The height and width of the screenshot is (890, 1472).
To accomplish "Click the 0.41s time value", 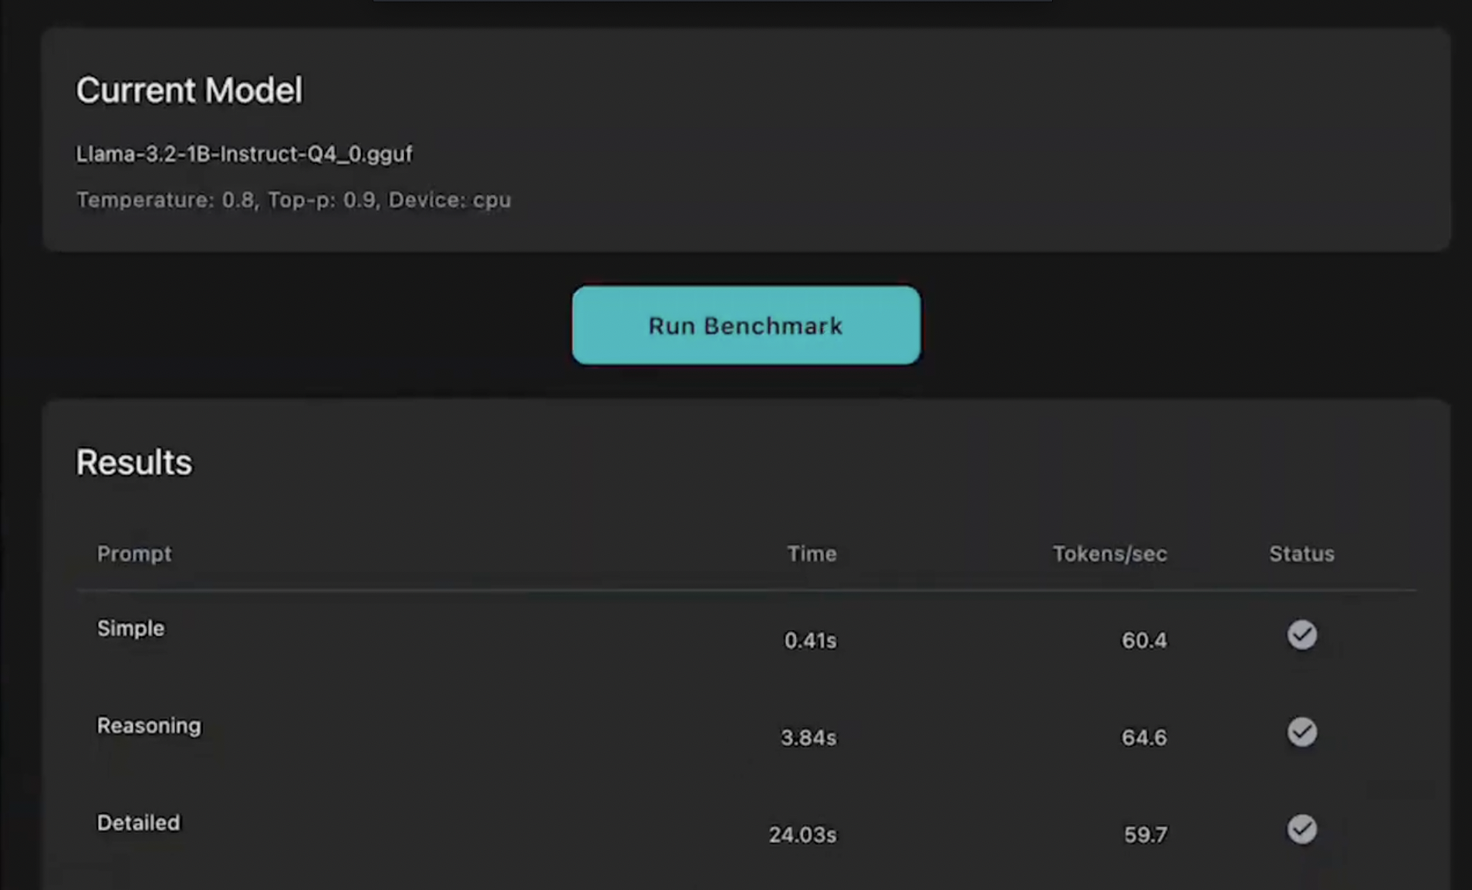I will pyautogui.click(x=810, y=640).
